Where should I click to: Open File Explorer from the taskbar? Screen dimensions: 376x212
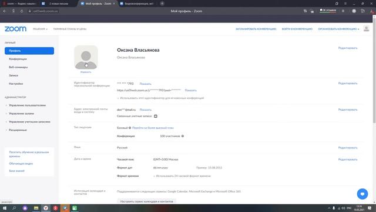coord(36,208)
